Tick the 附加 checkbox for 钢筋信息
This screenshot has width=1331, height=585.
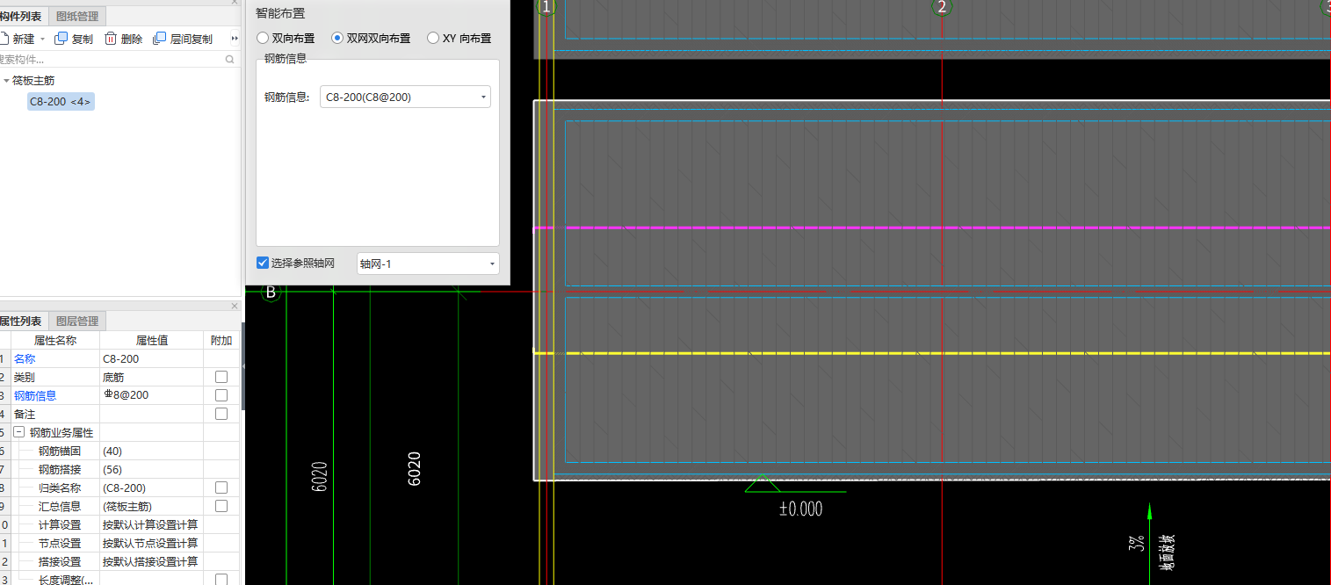coord(221,395)
